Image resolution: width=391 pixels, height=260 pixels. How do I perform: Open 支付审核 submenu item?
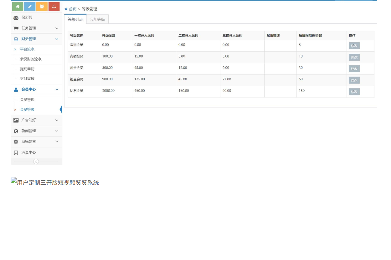point(27,79)
